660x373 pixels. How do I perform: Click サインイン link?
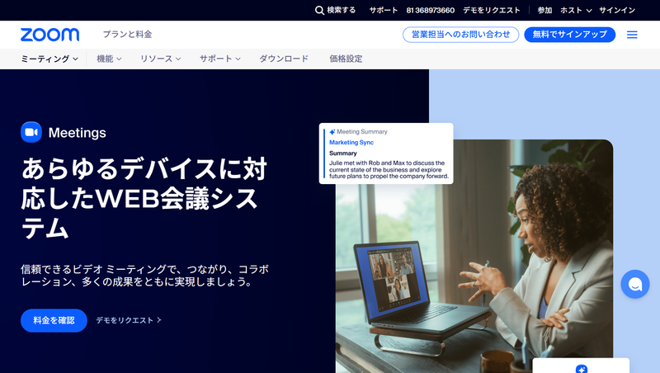[617, 10]
